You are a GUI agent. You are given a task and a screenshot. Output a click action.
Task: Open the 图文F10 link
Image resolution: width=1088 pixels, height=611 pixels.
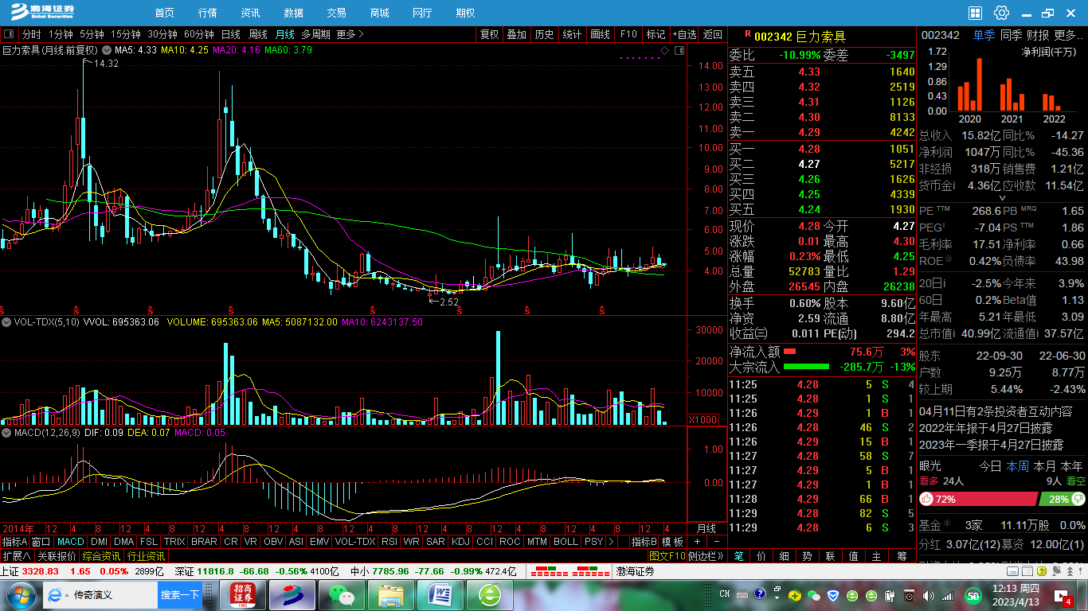point(667,556)
